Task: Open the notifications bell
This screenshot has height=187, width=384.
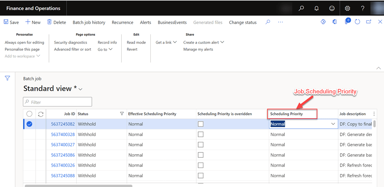Action: (317, 8)
